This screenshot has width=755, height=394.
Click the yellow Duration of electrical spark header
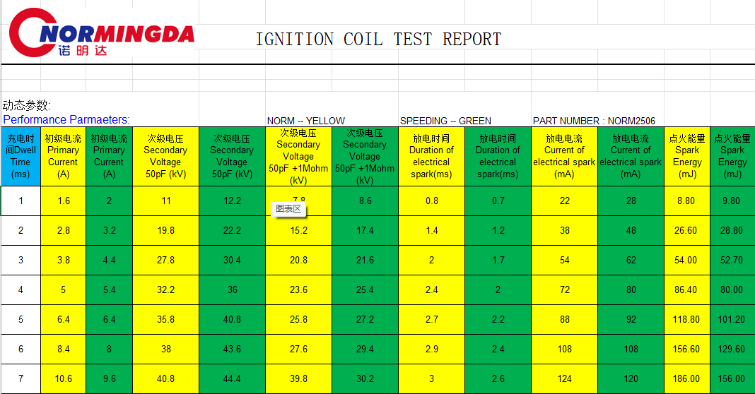click(x=431, y=156)
